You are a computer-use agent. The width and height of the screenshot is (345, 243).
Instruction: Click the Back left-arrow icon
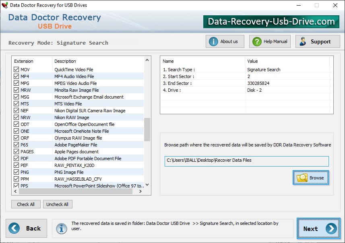click(14, 228)
